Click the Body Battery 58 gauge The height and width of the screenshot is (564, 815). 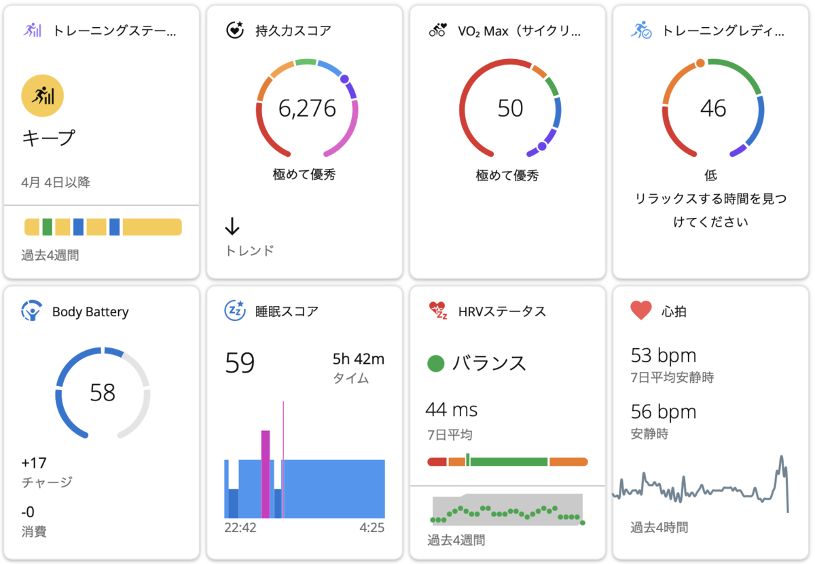coord(103,392)
